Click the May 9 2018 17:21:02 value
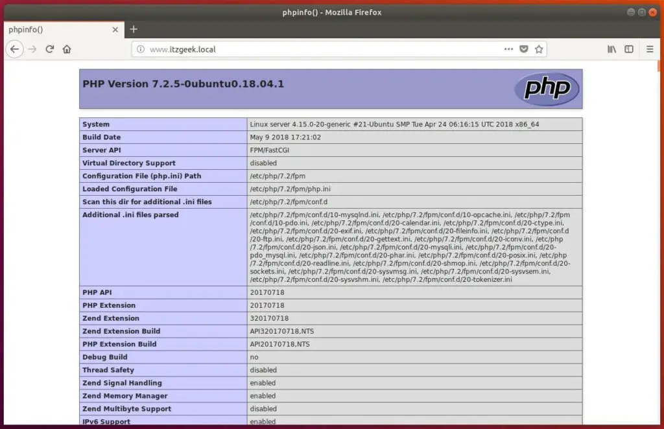The width and height of the screenshot is (664, 429). pyautogui.click(x=285, y=137)
